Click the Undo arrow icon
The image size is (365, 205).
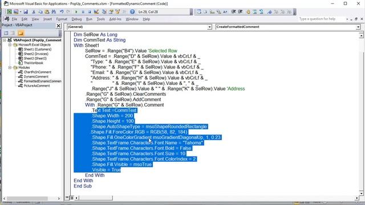62,11
